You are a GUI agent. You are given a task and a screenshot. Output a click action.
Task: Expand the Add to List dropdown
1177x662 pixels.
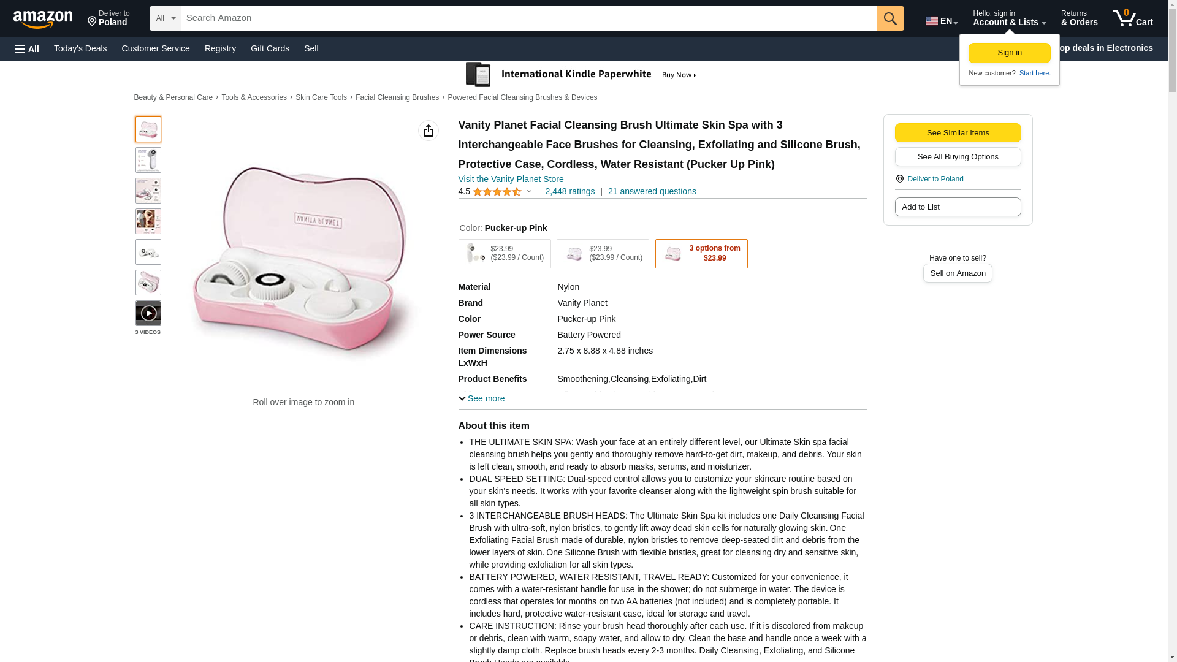click(x=958, y=207)
